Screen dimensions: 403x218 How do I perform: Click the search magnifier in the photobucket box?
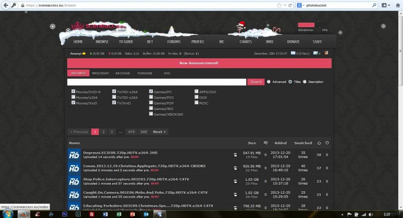(374, 5)
